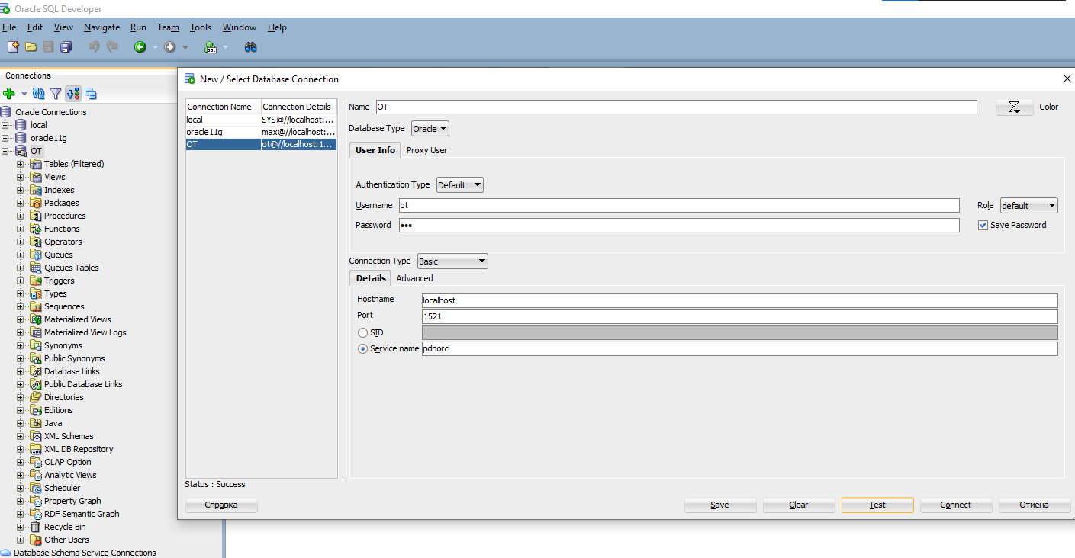This screenshot has height=558, width=1075.
Task: Expand the local connection node
Action: (5, 125)
